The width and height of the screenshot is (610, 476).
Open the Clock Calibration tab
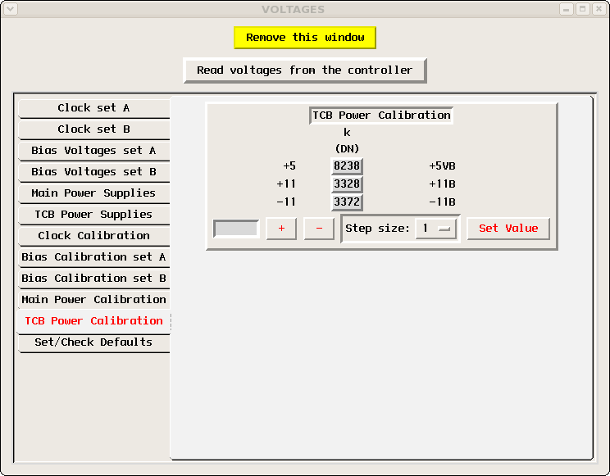click(x=93, y=236)
